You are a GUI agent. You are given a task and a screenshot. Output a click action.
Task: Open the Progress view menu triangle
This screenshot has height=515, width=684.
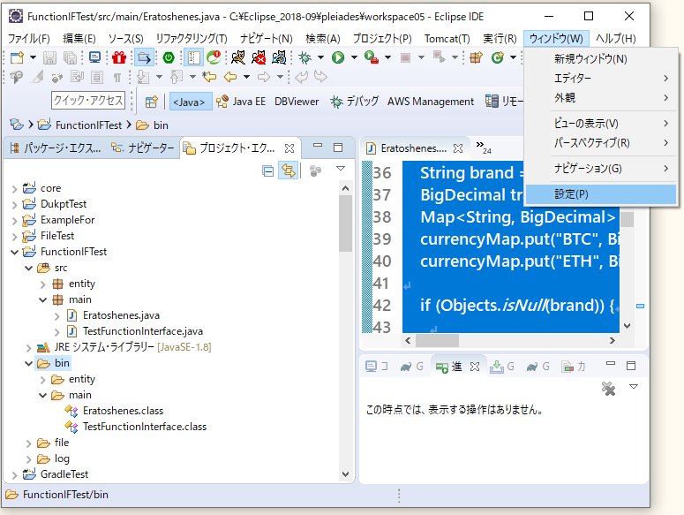point(634,387)
